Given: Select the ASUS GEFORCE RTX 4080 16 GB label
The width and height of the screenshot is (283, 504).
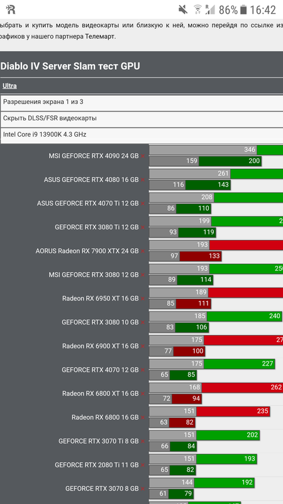Looking at the screenshot, I should [x=91, y=180].
